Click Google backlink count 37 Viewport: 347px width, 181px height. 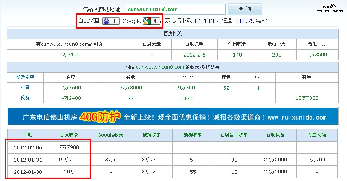coord(131,98)
